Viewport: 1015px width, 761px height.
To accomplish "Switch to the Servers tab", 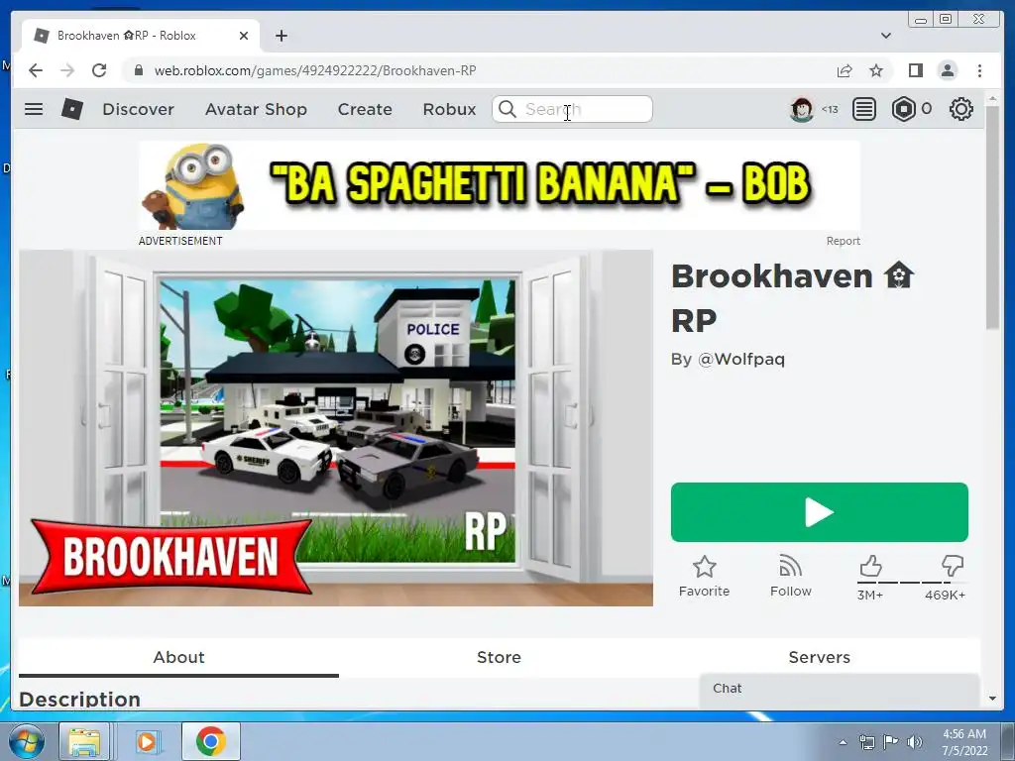I will pos(819,658).
